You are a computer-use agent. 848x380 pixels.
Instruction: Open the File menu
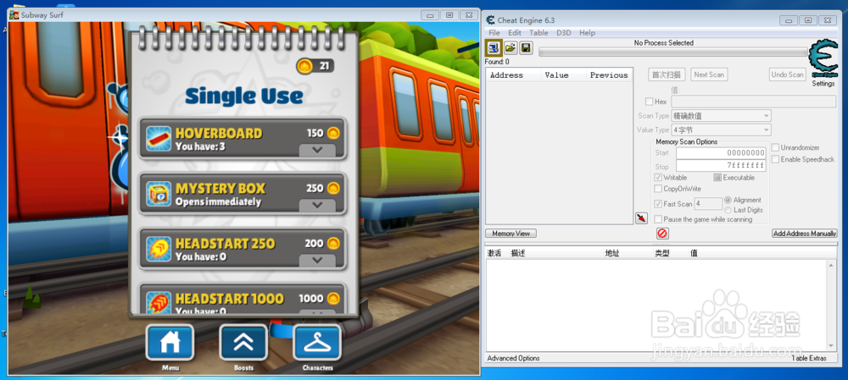tap(494, 33)
